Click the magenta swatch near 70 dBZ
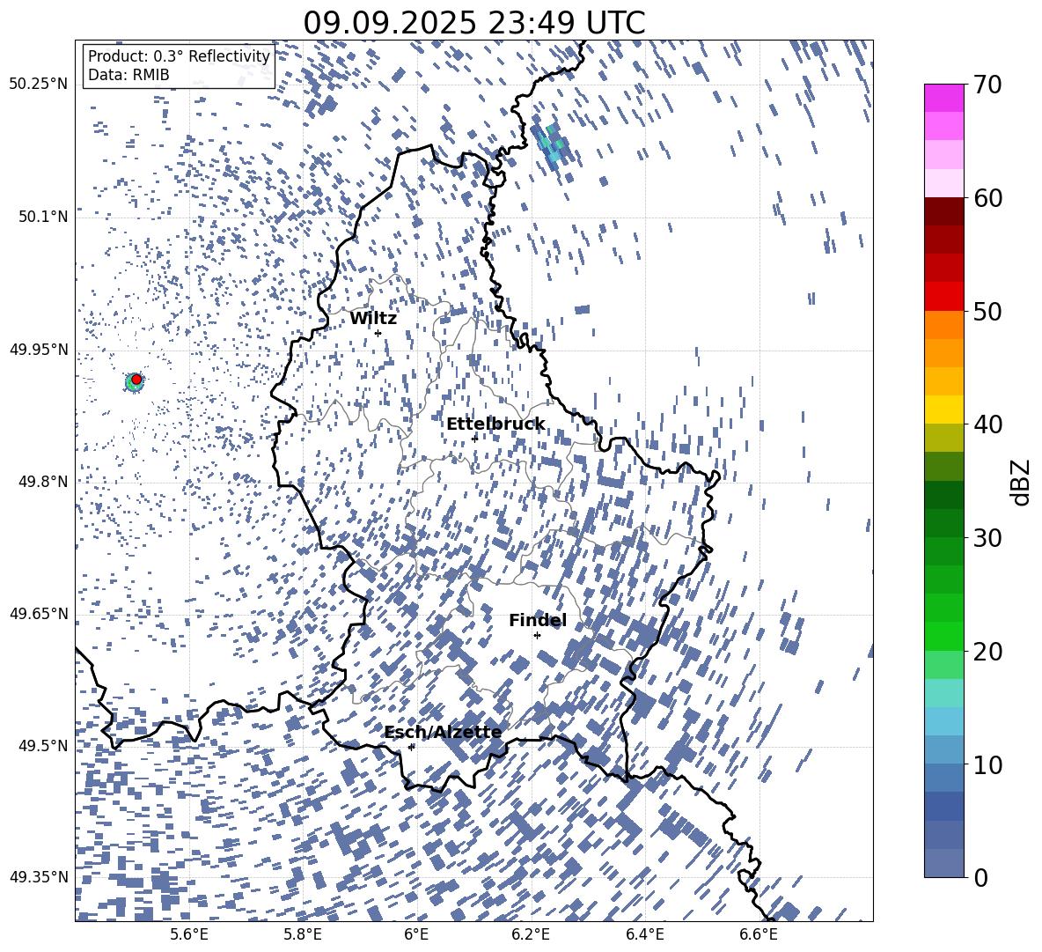Screen dimensions: 1042x952 (x=943, y=98)
